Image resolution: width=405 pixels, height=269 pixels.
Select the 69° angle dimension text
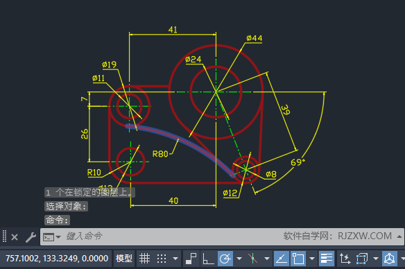pyautogui.click(x=298, y=162)
